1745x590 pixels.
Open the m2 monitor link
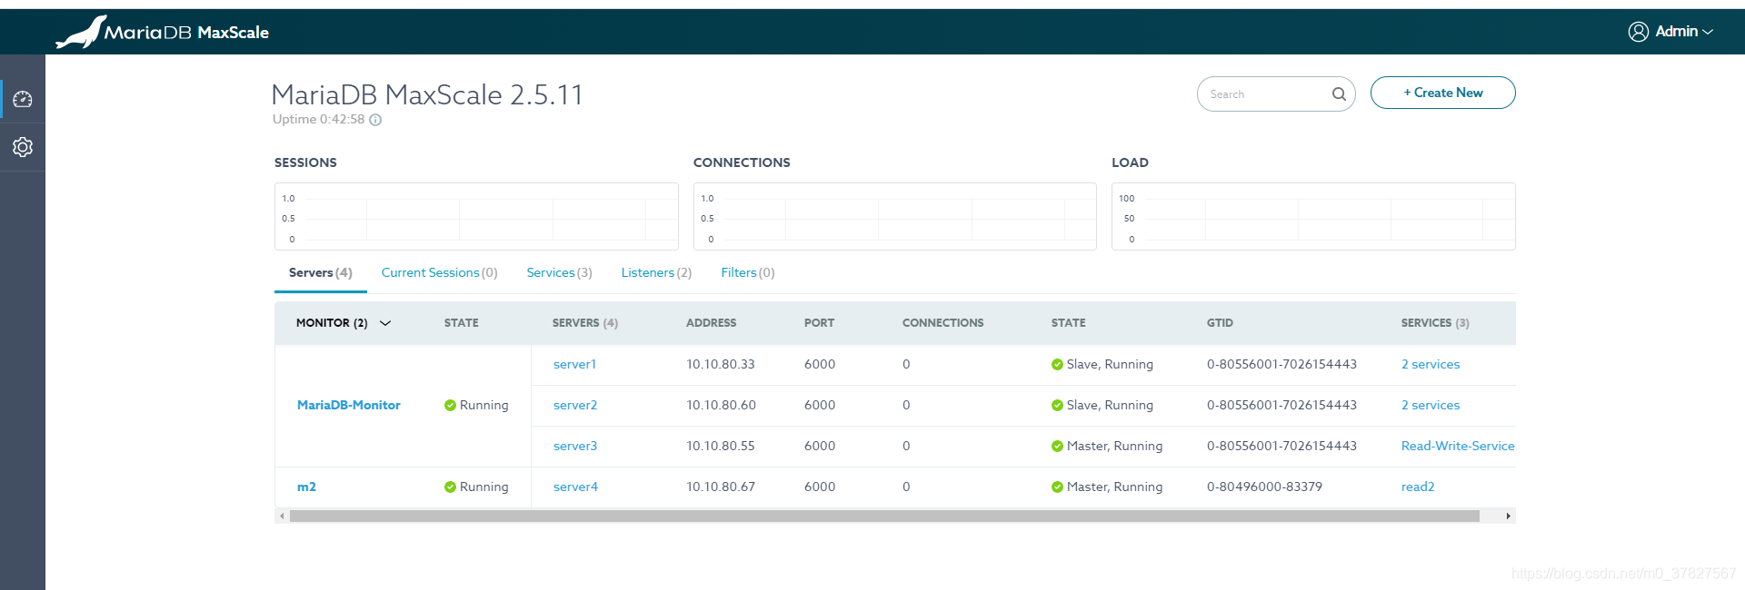tap(306, 487)
